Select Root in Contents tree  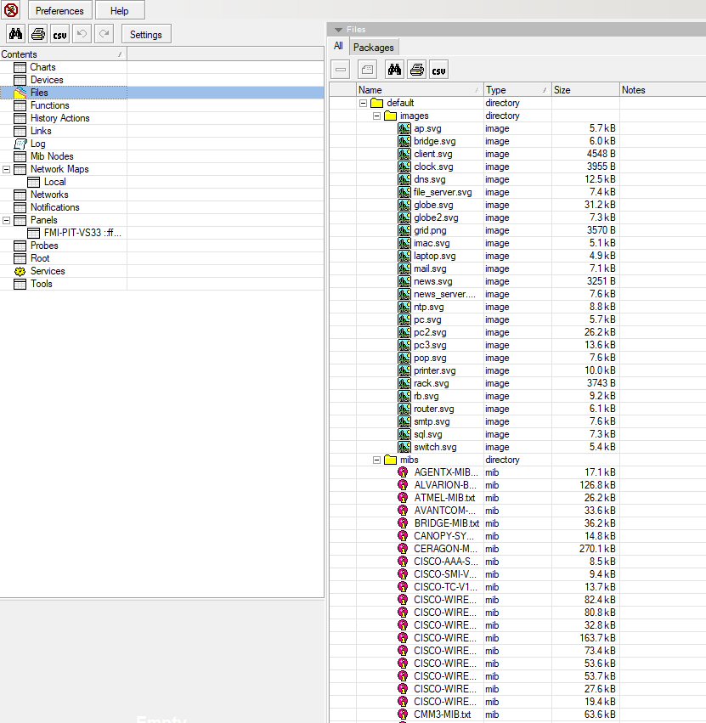(40, 258)
